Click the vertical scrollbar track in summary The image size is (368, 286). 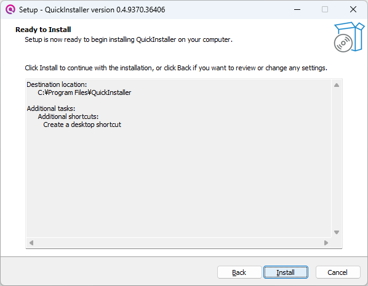tap(337, 158)
